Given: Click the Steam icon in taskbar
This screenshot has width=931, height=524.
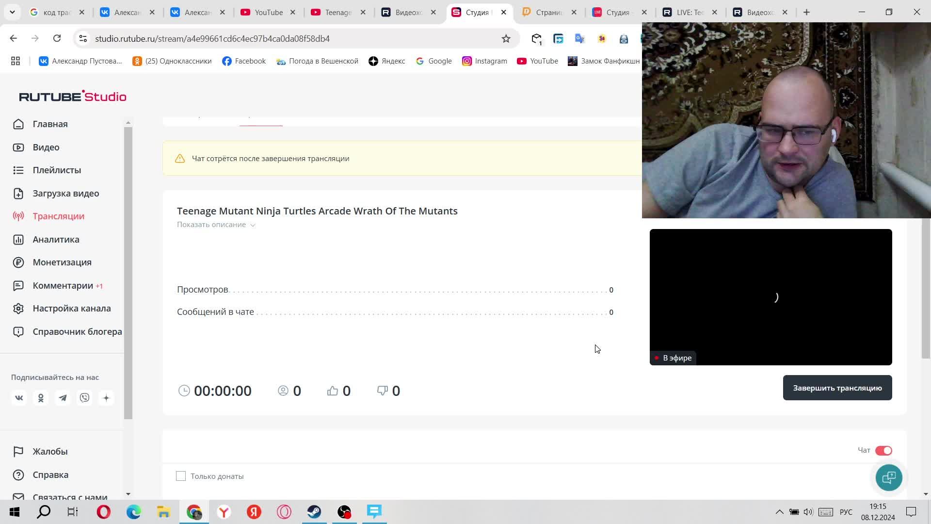Looking at the screenshot, I should pos(314,512).
